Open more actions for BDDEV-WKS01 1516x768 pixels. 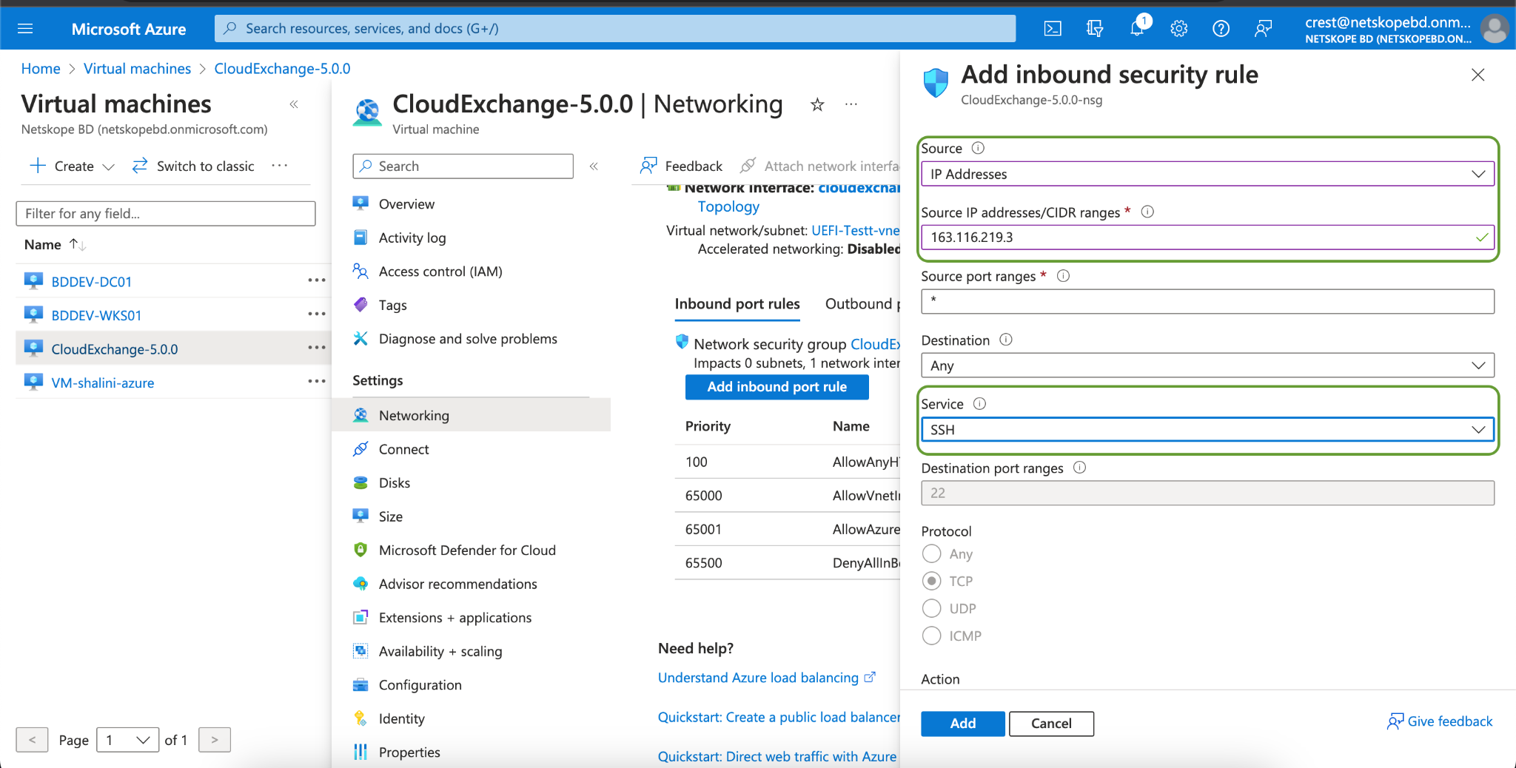click(x=317, y=314)
